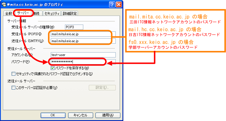Viewport: 226px width, 121px height.
Task: Check このサーバーは認証が必要 option
Action: 13,88
